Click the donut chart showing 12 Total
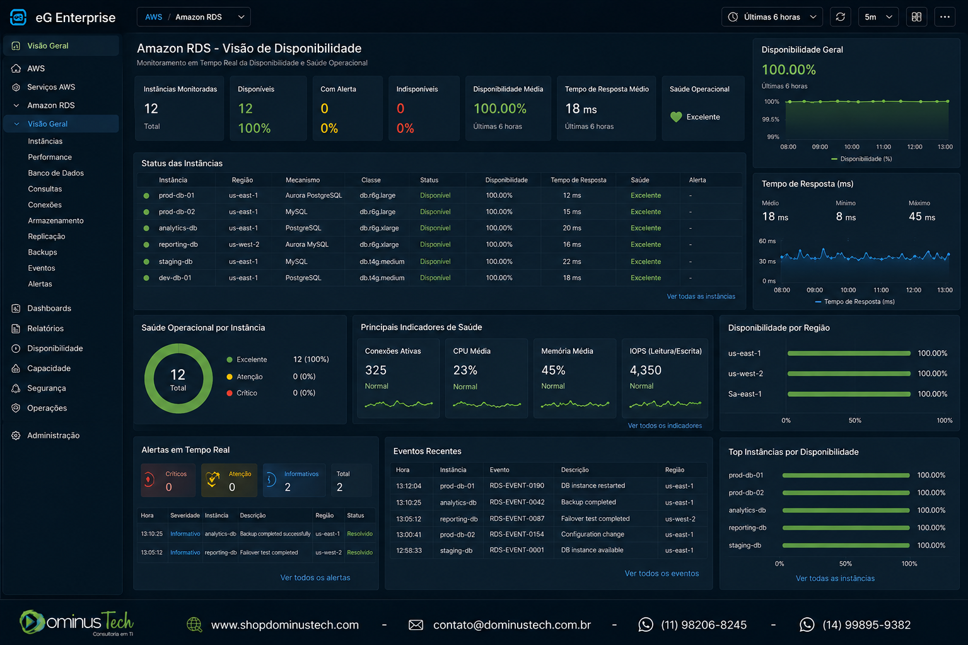The image size is (968, 645). click(178, 378)
